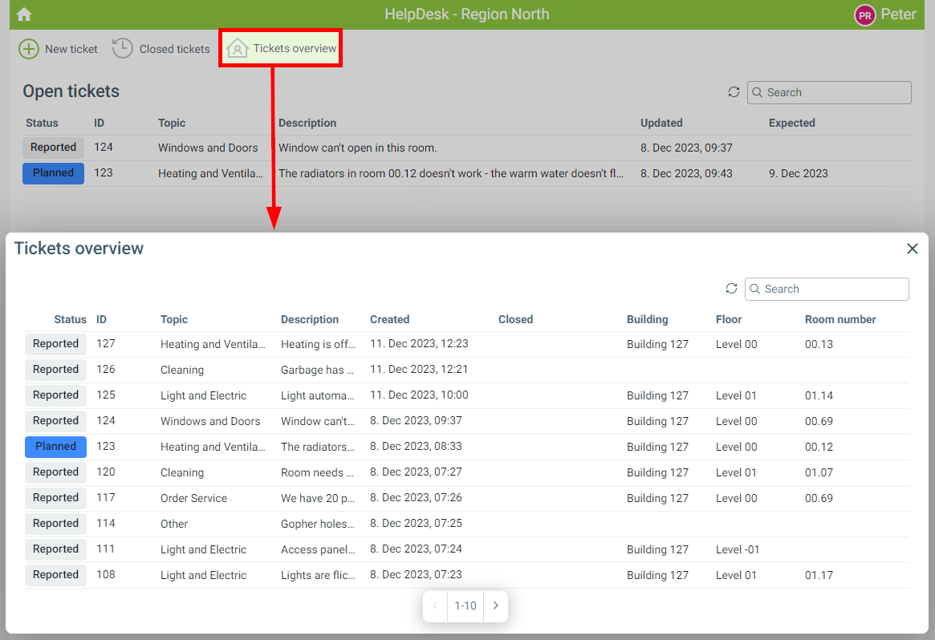Image resolution: width=935 pixels, height=640 pixels.
Task: Go to next page of tickets
Action: (496, 606)
